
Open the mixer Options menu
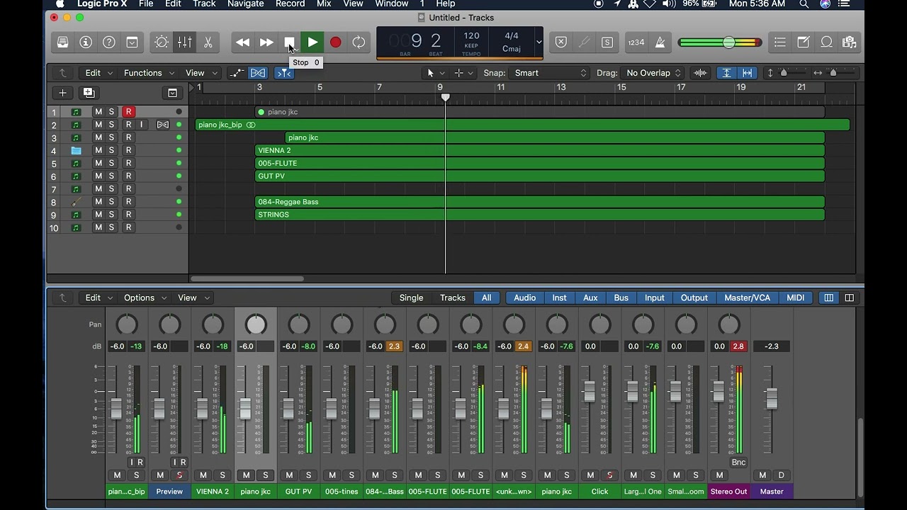pyautogui.click(x=144, y=298)
